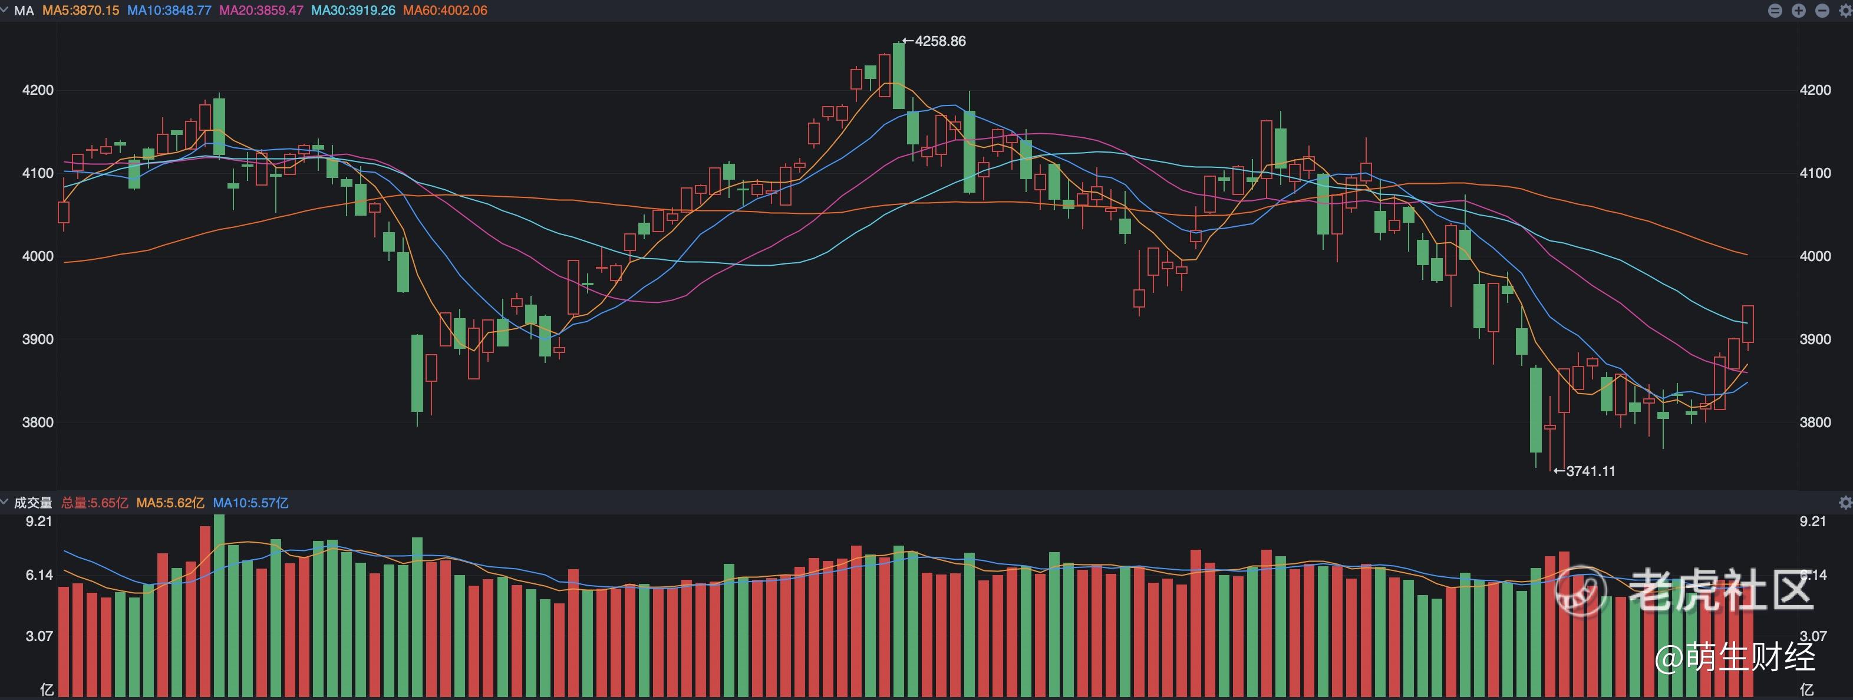Click the 3900 label on the right price axis
Viewport: 1853px width, 700px height.
point(1816,339)
